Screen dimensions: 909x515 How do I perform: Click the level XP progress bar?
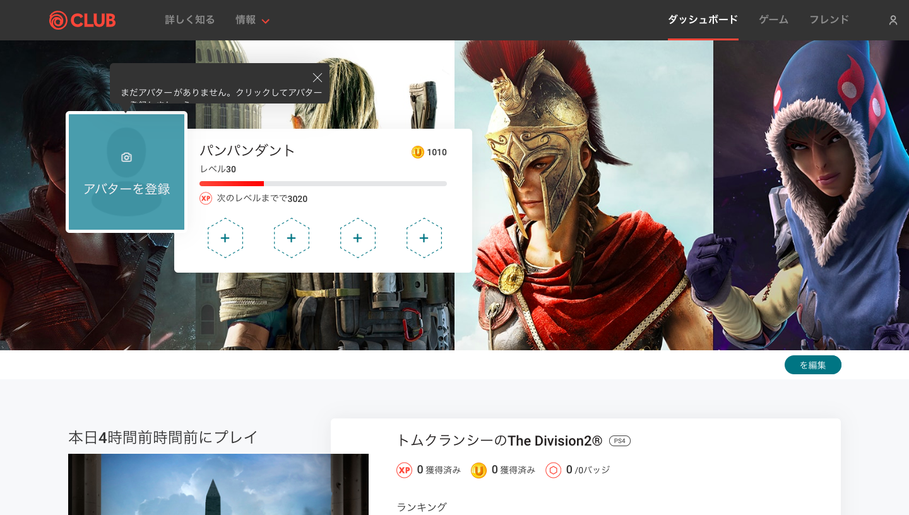[323, 184]
